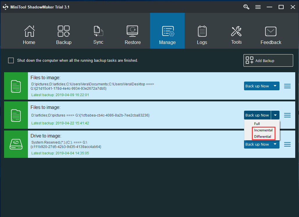Open task menu for 2019-04-09 backup
The height and width of the screenshot is (217, 299).
pyautogui.click(x=287, y=86)
